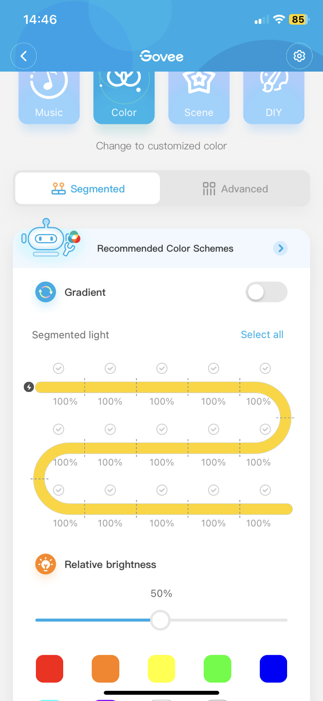This screenshot has height=701, width=323.
Task: Tap the Select all link
Action: (x=262, y=334)
